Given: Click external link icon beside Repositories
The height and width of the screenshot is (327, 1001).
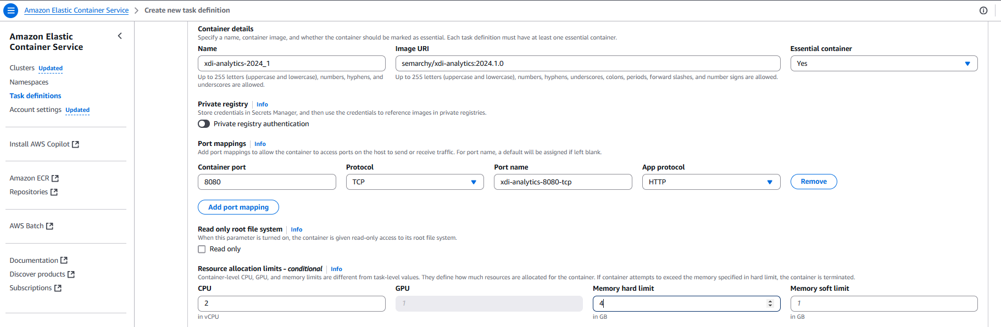Looking at the screenshot, I should pos(54,192).
